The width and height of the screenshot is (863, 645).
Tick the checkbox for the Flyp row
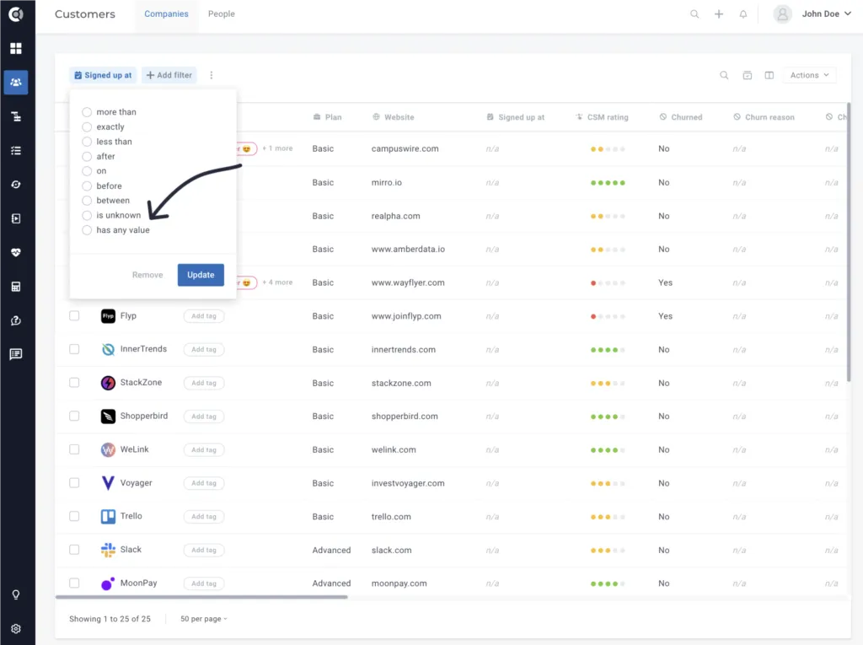click(74, 316)
